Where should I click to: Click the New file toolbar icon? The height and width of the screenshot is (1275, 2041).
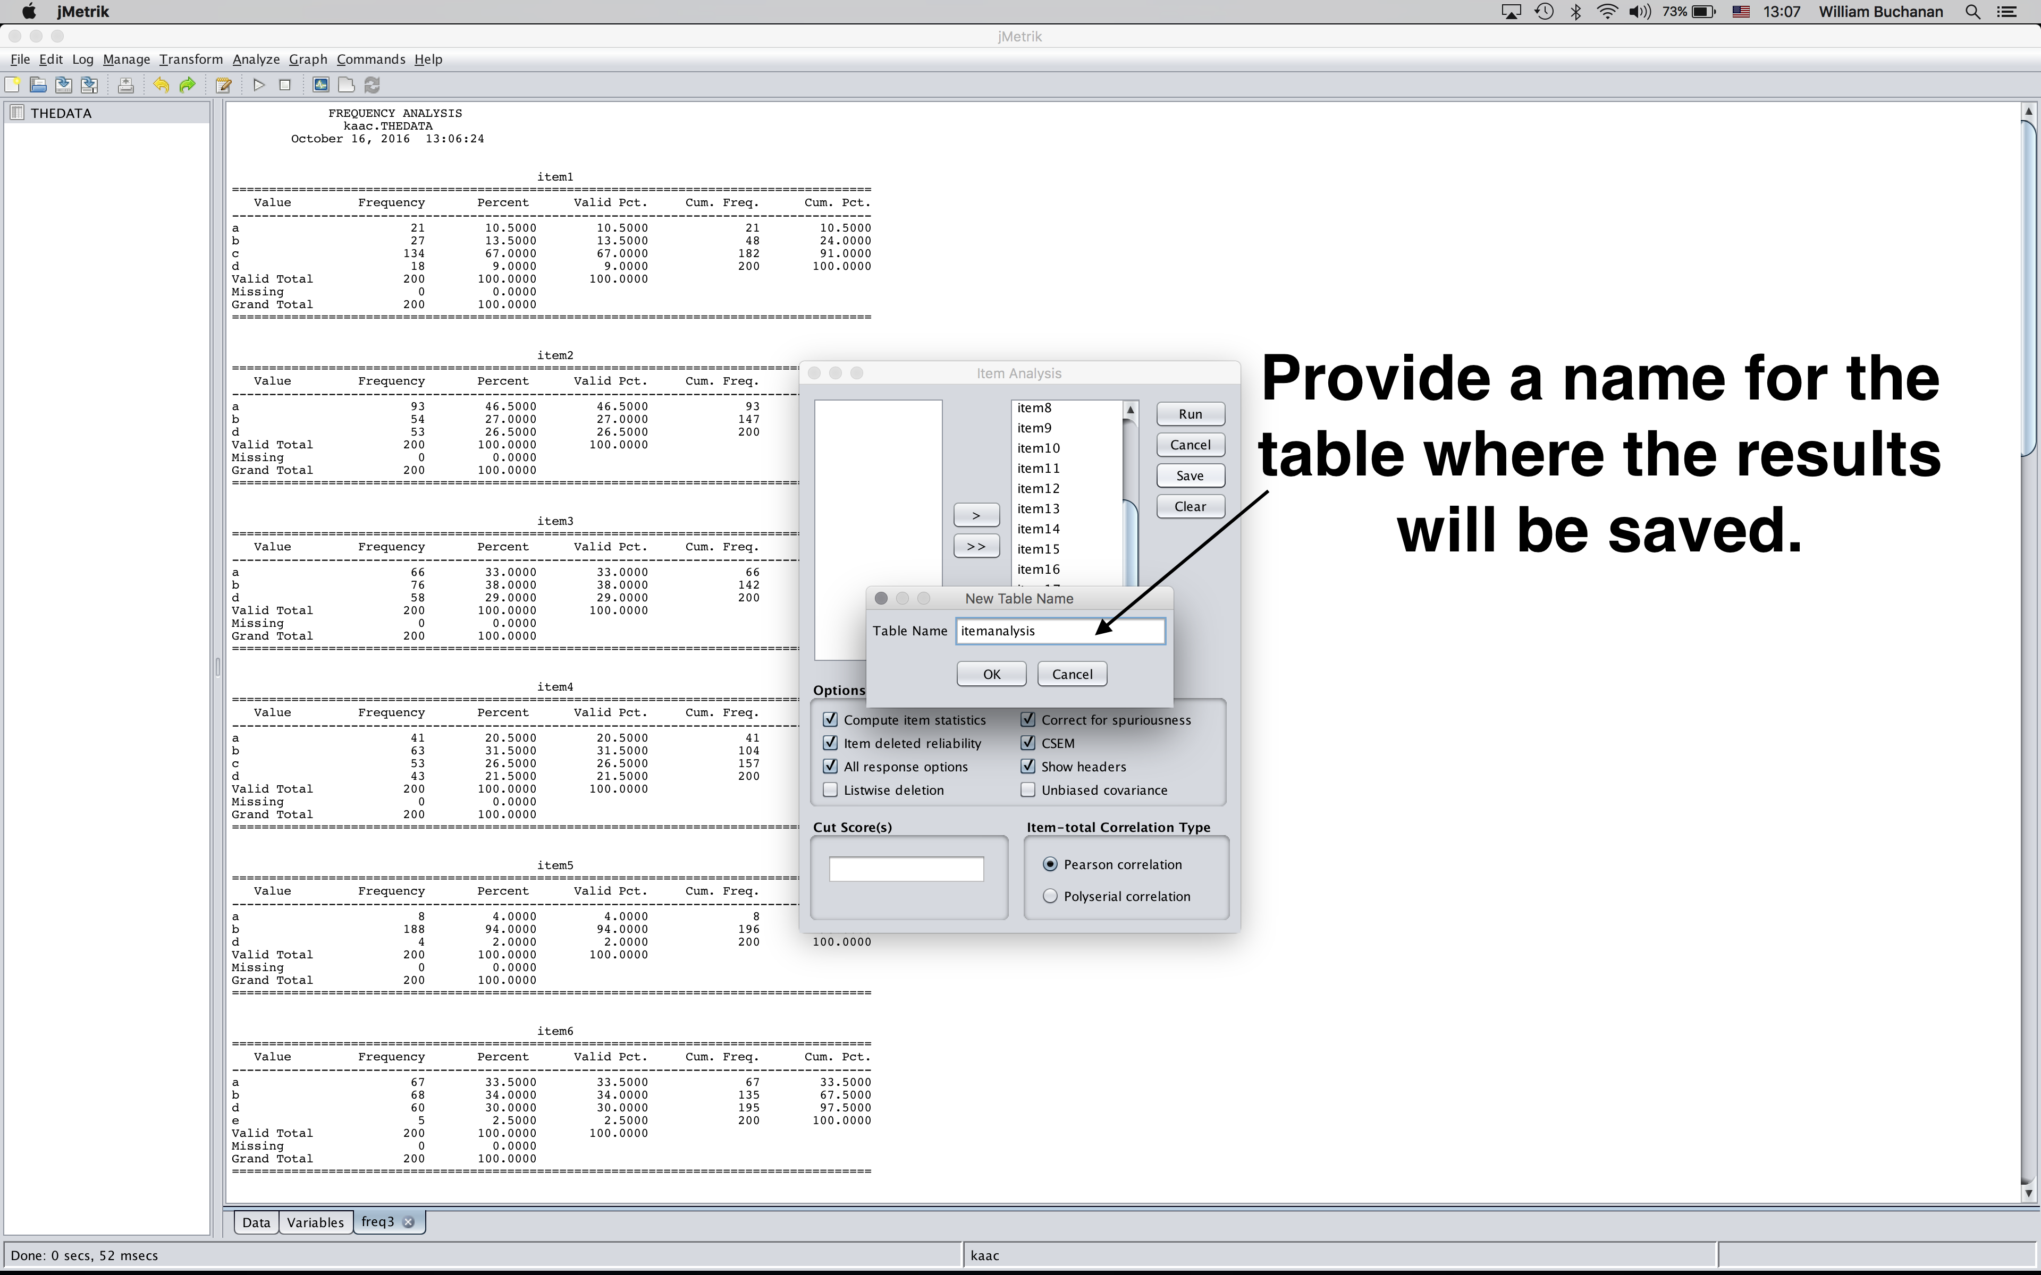click(13, 85)
